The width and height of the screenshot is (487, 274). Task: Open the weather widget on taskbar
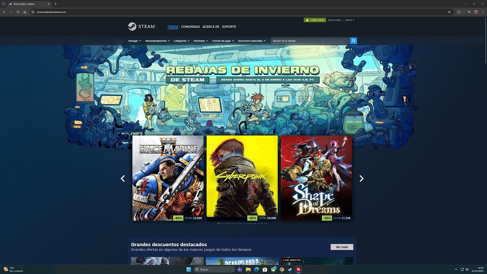coord(13,269)
